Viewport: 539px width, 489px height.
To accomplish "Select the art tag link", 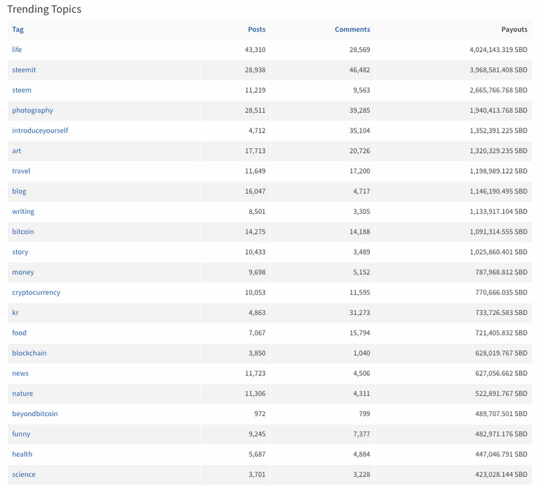I will pos(17,151).
